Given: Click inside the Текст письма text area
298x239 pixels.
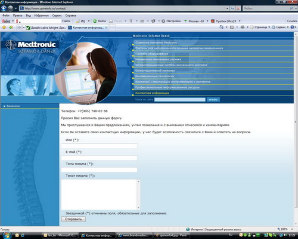Looking at the screenshot, I should (x=99, y=194).
